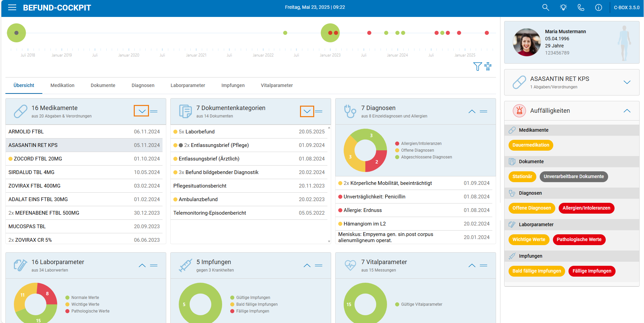Open the hamburger menu next to BEFUND-COCKPIT

[x=12, y=7]
